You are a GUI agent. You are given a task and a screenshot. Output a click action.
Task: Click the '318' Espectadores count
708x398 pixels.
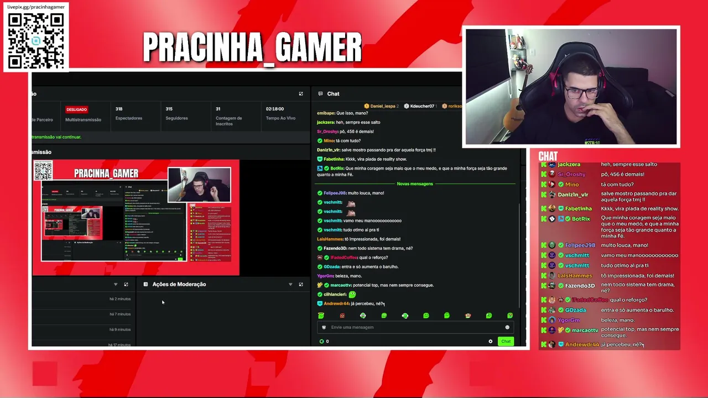tap(119, 109)
